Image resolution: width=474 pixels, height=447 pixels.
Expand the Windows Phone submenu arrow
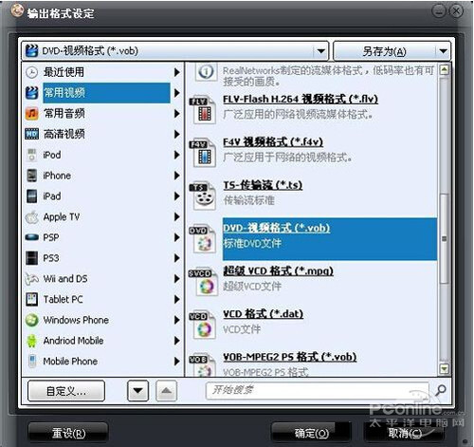[177, 320]
